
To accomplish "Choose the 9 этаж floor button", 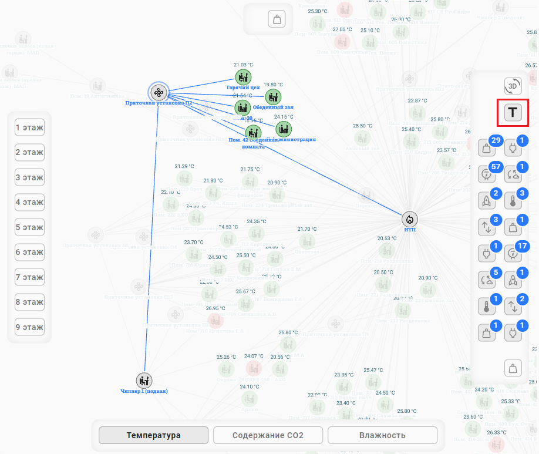I will tap(29, 327).
